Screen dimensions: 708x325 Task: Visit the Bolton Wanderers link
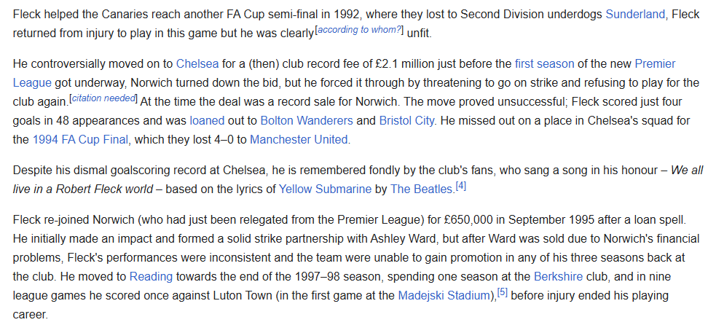click(x=307, y=121)
